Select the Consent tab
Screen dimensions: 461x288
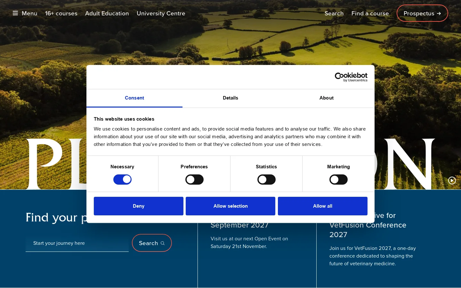134,98
